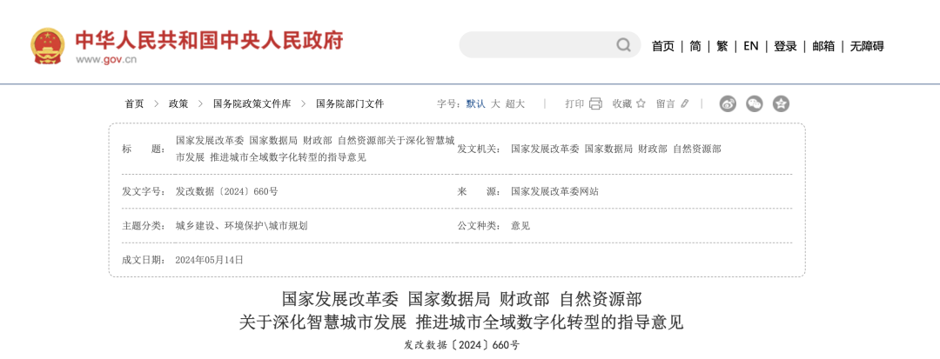Click the favorite (收藏) star icon
Viewport: 940px width, 359px height.
click(641, 103)
